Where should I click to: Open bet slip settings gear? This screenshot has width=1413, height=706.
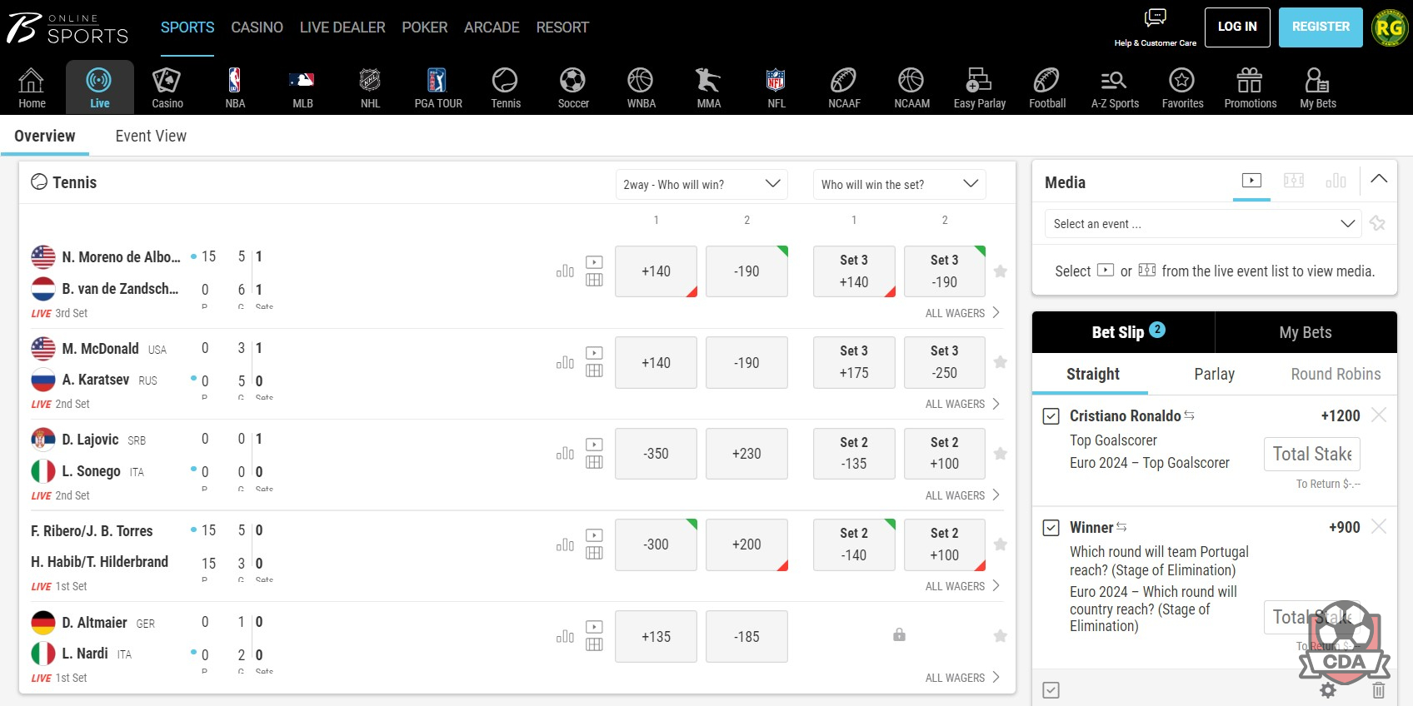(1328, 690)
